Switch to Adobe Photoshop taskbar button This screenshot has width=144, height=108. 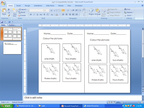click(94, 106)
